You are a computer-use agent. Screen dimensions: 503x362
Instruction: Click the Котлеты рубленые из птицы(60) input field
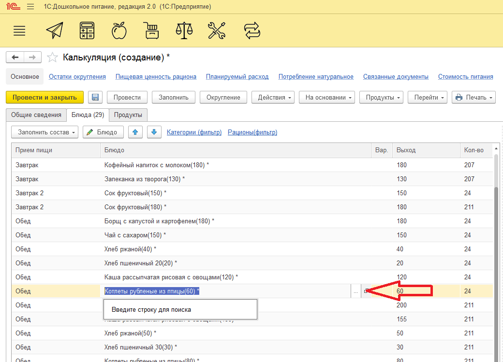(226, 291)
